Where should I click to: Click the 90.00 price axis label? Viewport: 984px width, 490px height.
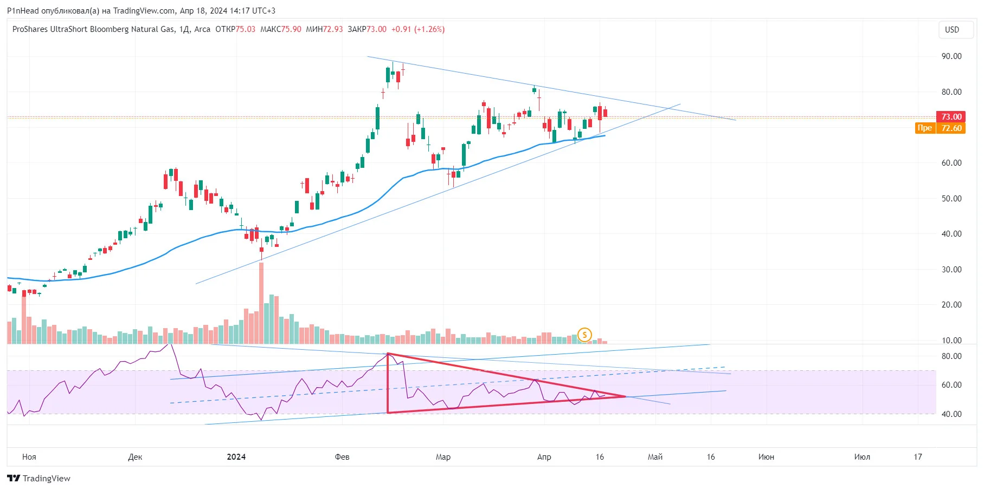tap(951, 56)
